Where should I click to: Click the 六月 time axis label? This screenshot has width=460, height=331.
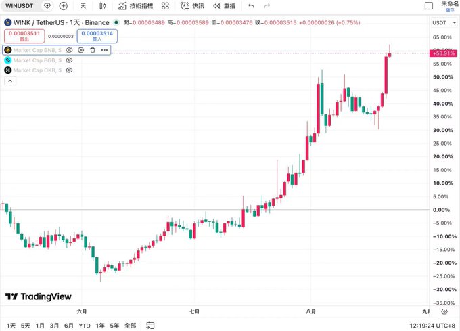[x=82, y=311]
